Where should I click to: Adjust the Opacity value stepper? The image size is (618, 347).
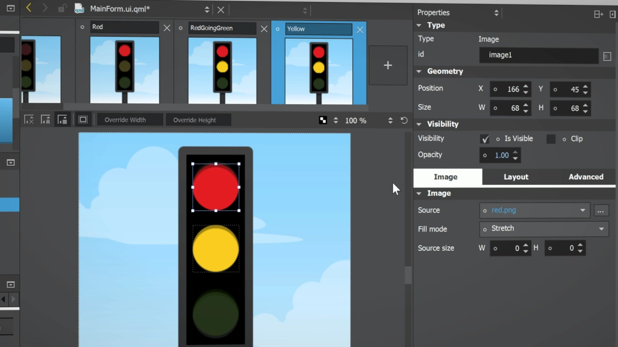[515, 155]
